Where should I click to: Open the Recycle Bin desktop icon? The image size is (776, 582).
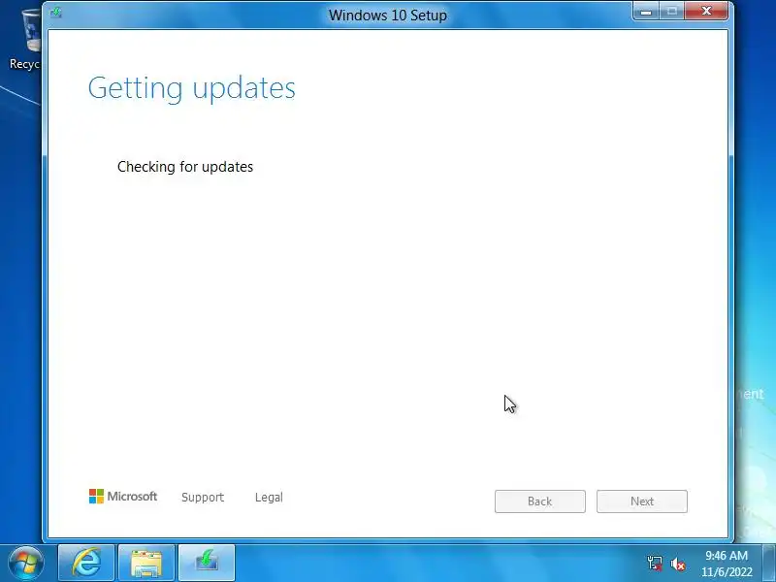tap(25, 40)
